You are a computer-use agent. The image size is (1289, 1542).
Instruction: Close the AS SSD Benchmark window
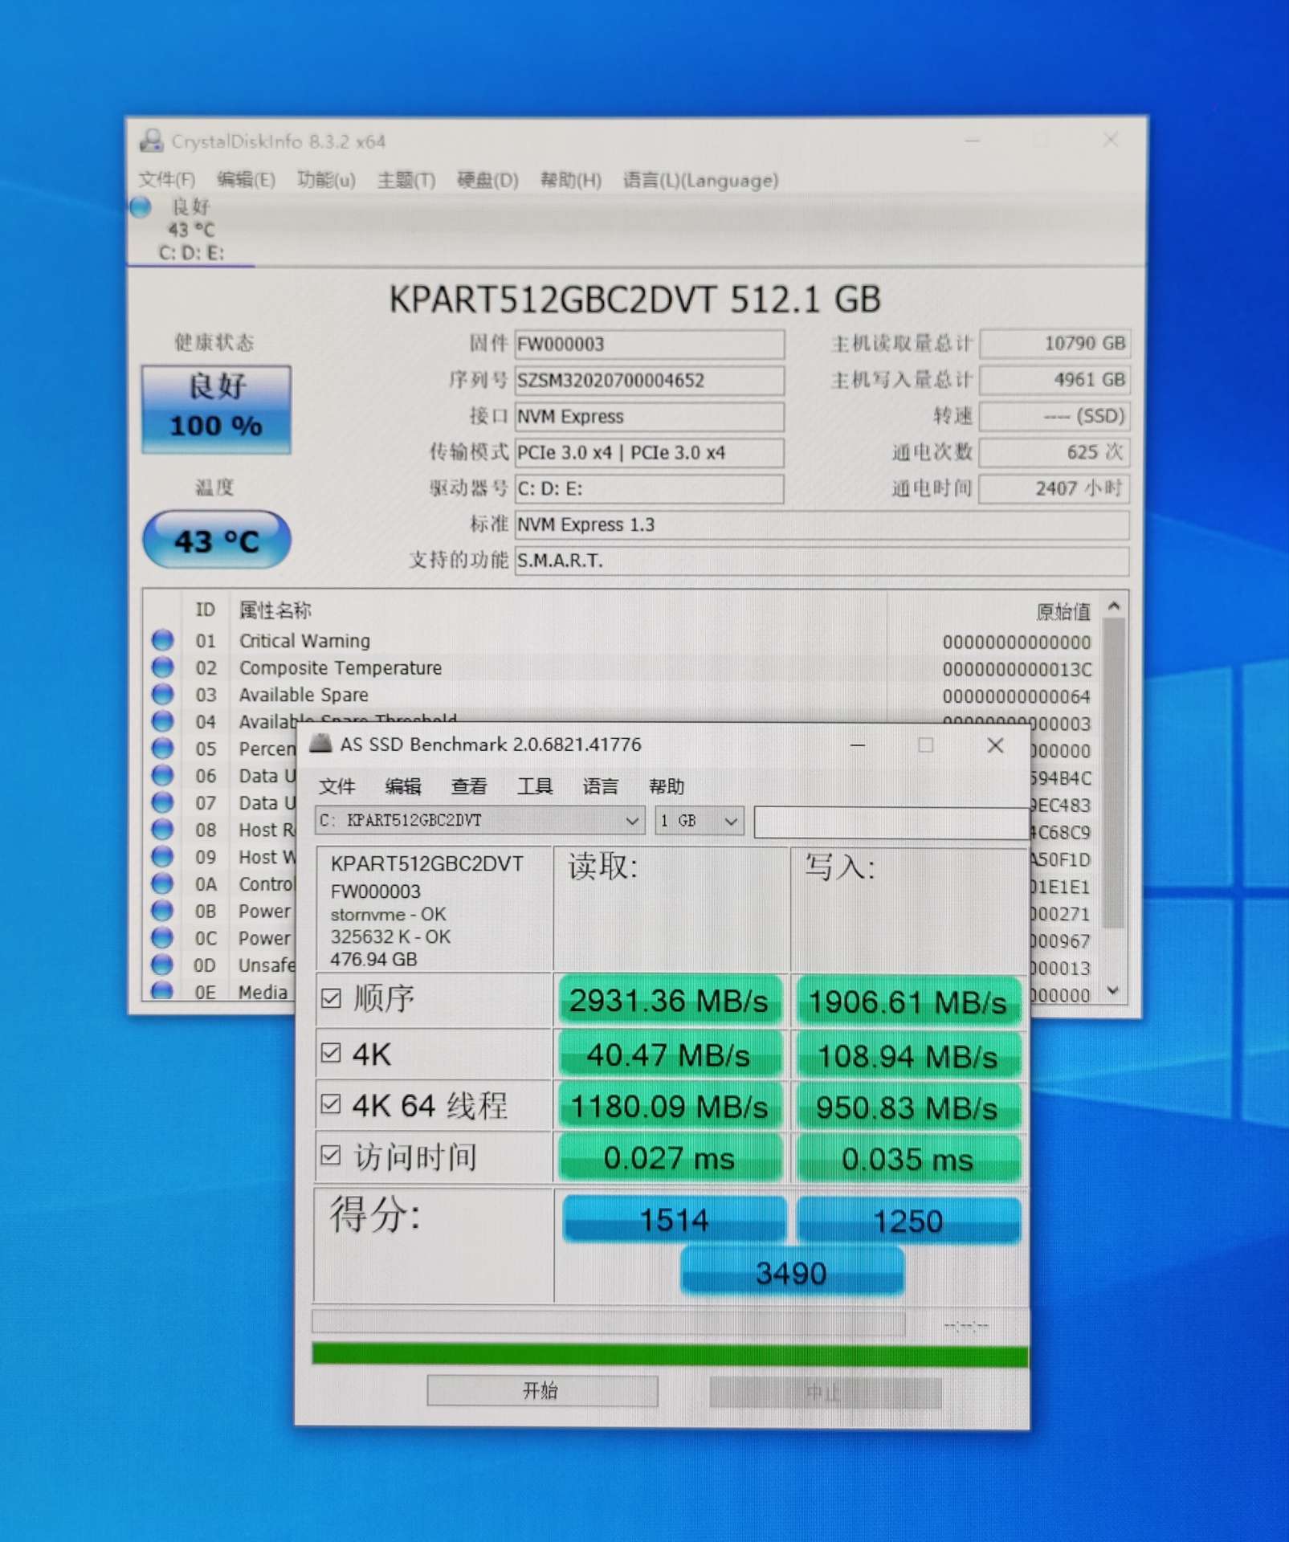click(x=995, y=744)
